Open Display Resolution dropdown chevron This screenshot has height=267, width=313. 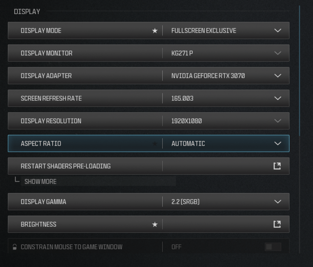(x=278, y=121)
